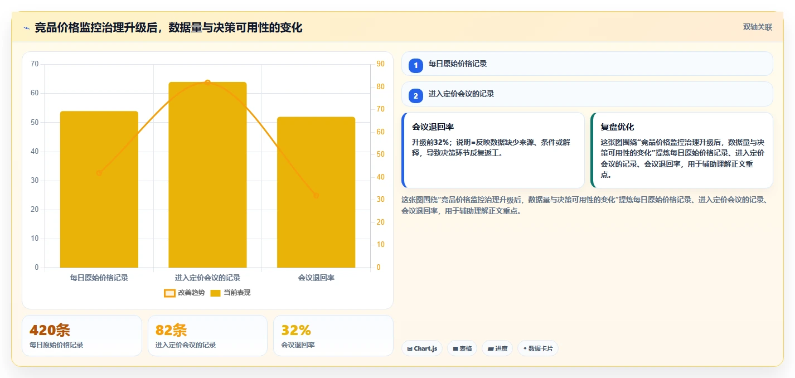Select step 1 每日原始价格记录 item

coord(587,64)
